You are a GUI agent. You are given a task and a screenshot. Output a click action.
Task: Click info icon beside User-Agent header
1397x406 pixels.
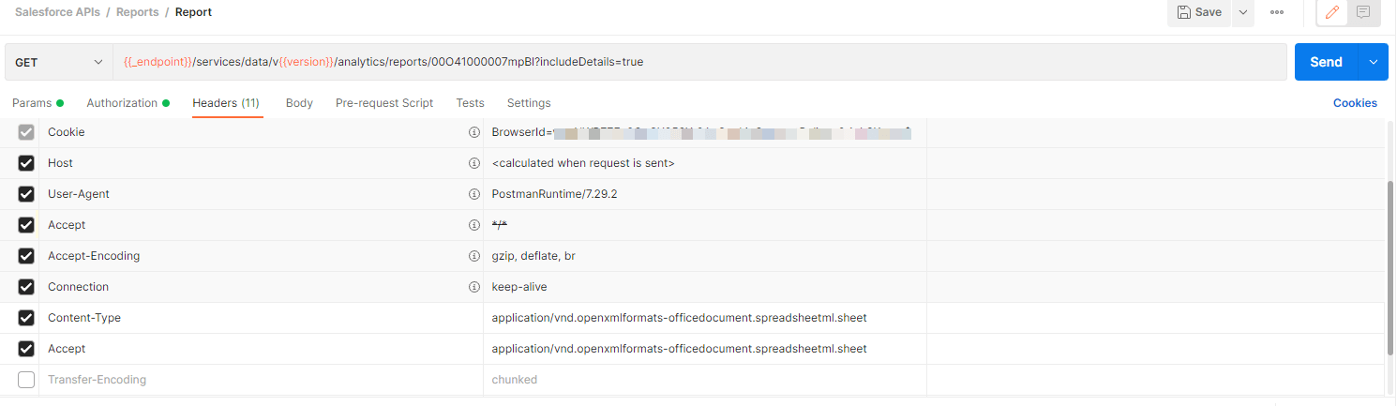473,194
